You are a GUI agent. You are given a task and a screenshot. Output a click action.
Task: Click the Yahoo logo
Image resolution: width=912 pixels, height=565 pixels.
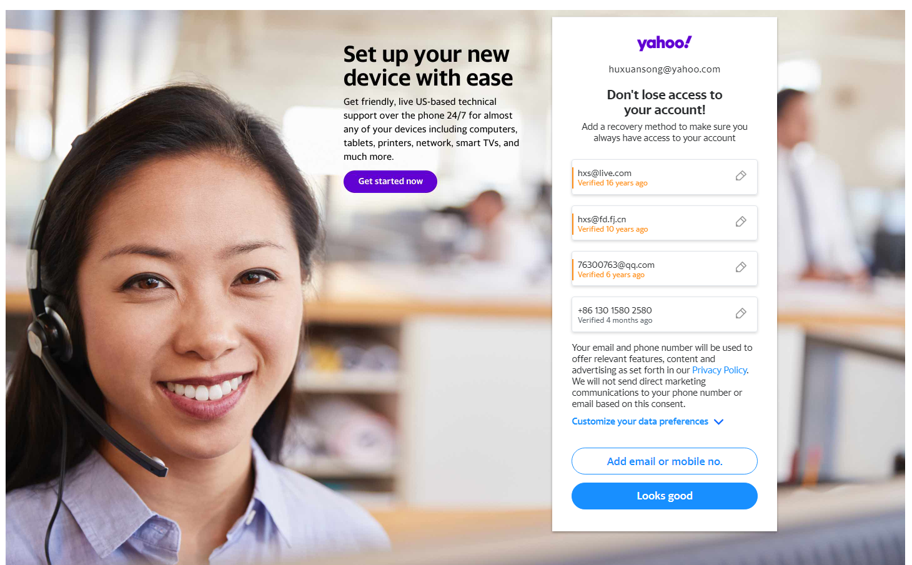coord(664,43)
